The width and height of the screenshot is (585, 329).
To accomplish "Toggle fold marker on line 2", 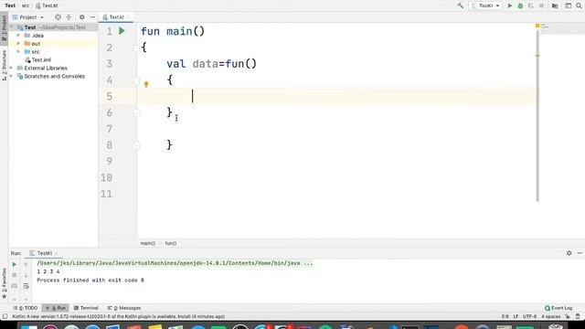I will tap(136, 48).
